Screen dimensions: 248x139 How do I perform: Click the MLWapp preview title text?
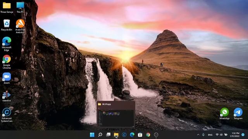(107, 104)
